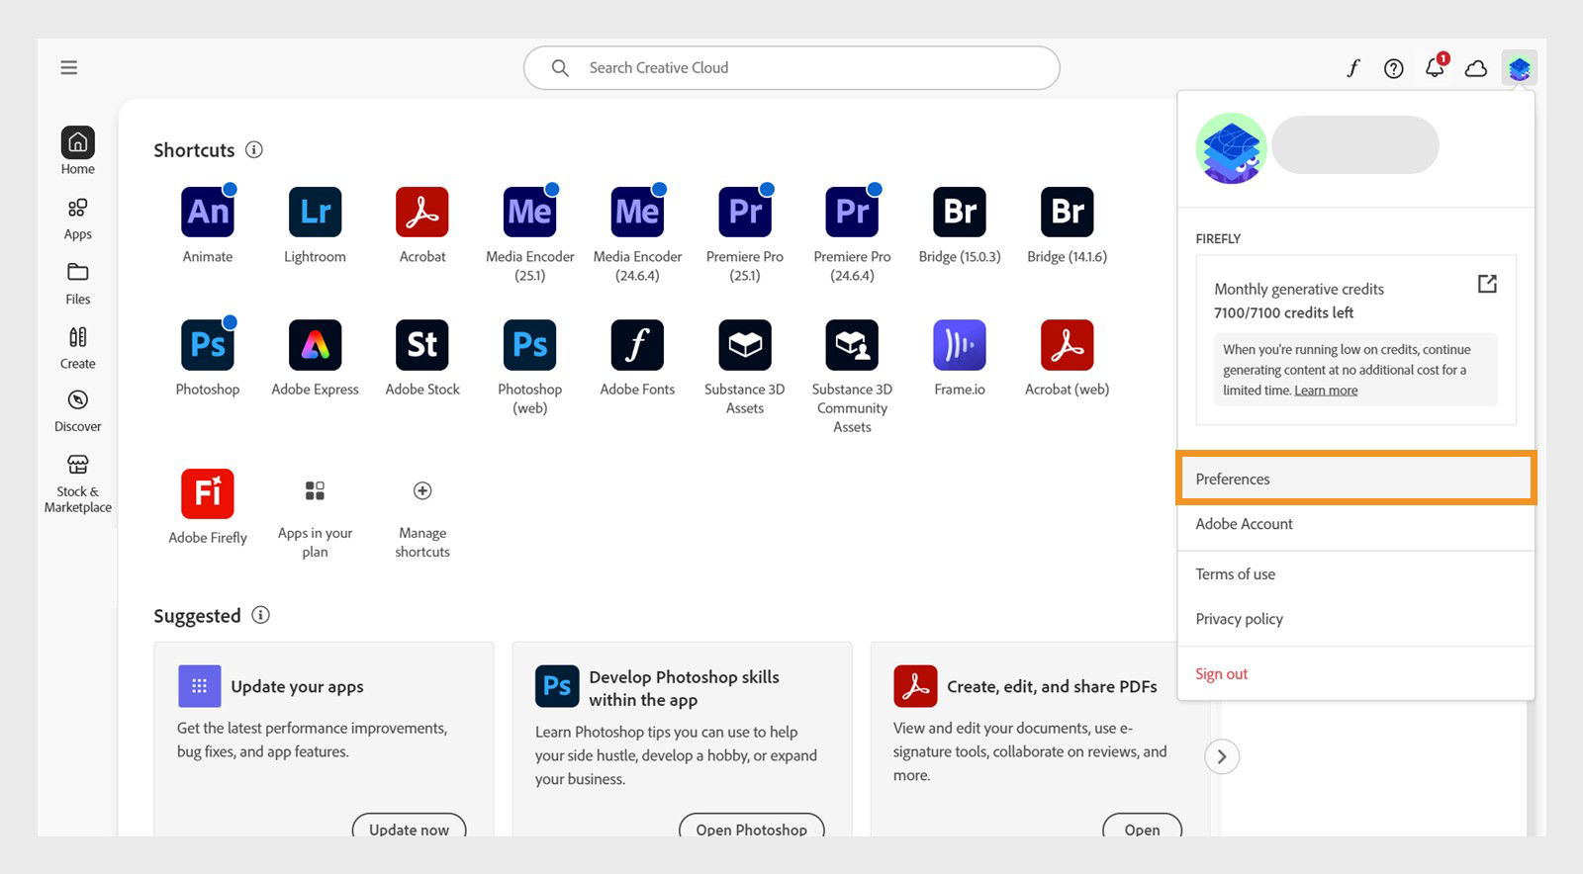The width and height of the screenshot is (1583, 874).
Task: Launch Bridge (14.1.6)
Action: 1068,212
